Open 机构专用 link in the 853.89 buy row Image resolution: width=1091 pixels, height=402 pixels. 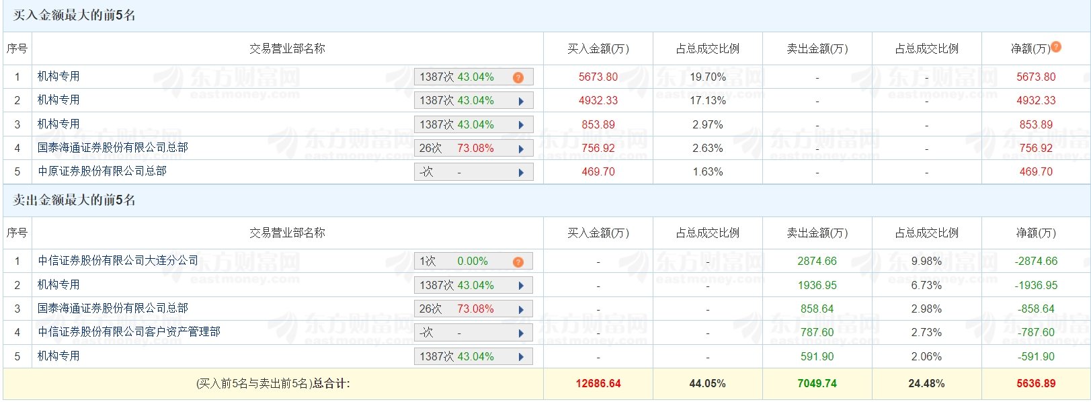pyautogui.click(x=58, y=124)
